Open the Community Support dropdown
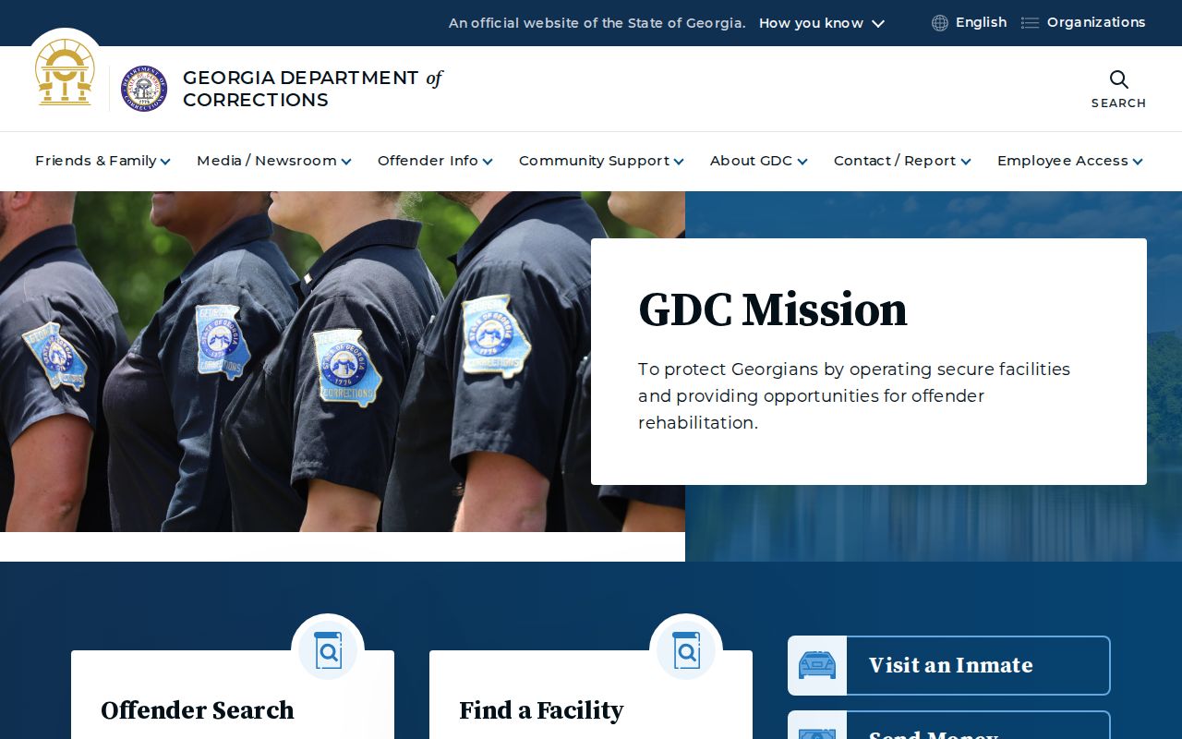This screenshot has width=1182, height=739. point(601,161)
